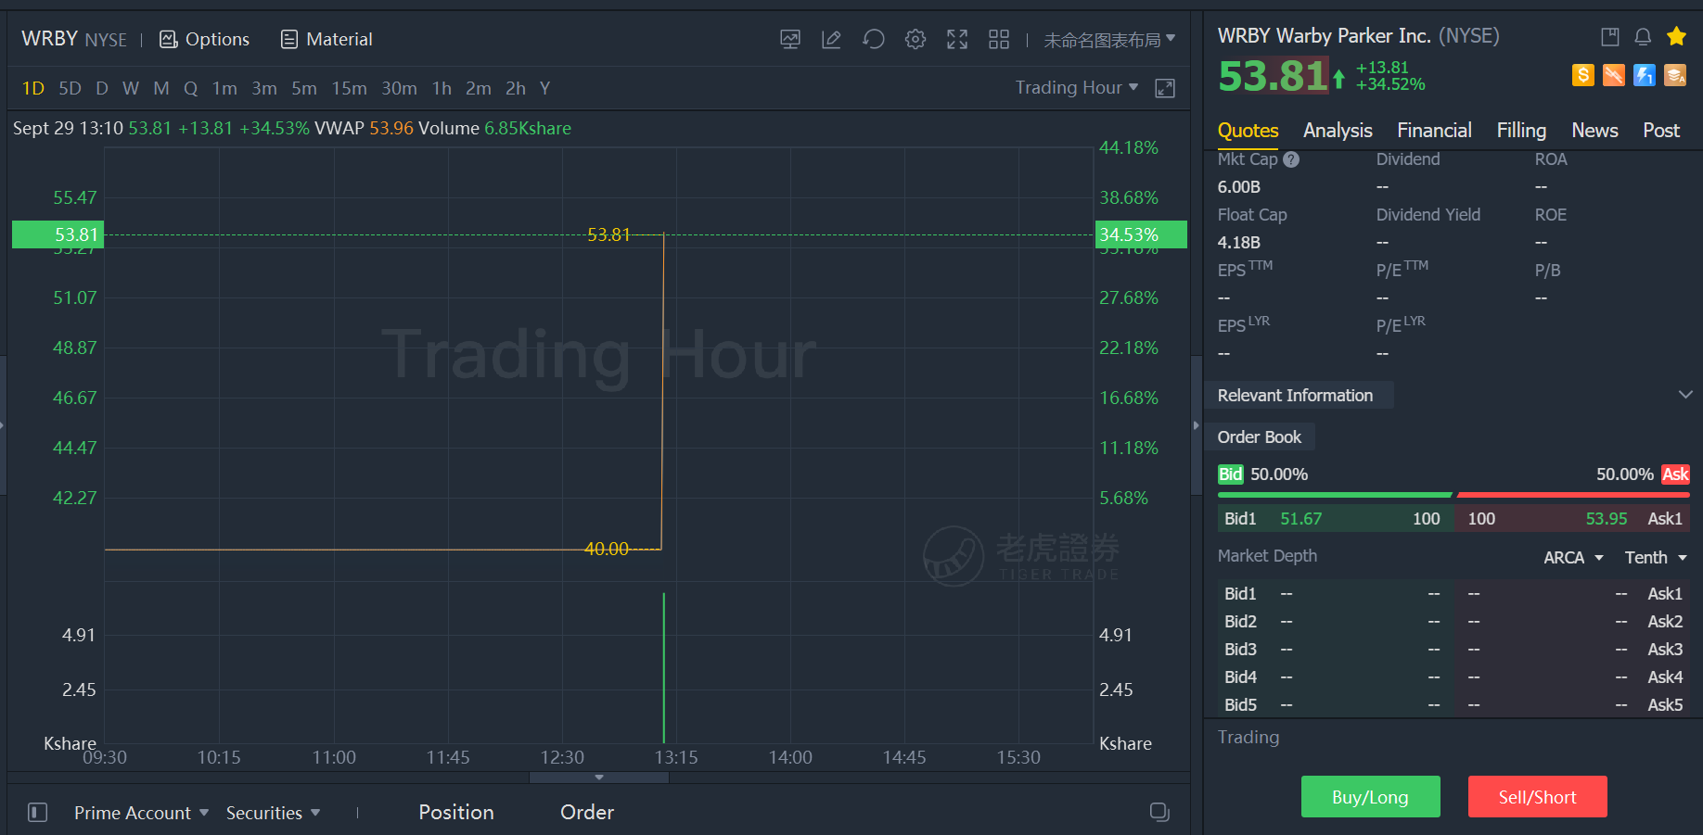Open the Order tab in the bottom panel
Viewport: 1703px width, 835px height.
point(587,813)
